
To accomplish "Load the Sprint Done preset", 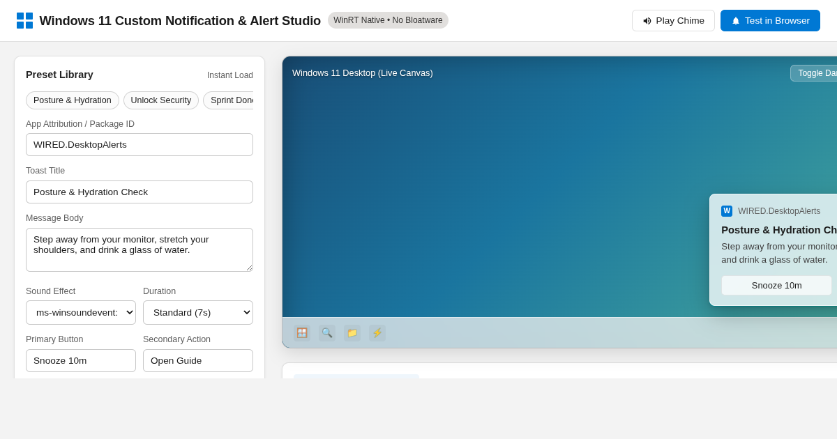I will 229,100.
